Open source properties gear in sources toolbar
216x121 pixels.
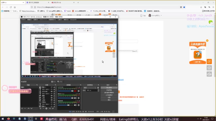coord(46,109)
